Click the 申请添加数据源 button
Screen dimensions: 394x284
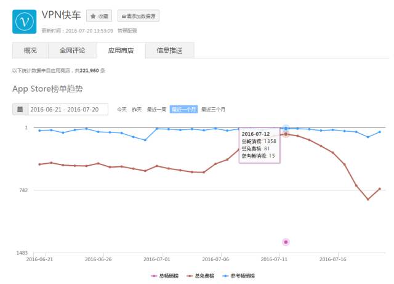coord(139,16)
